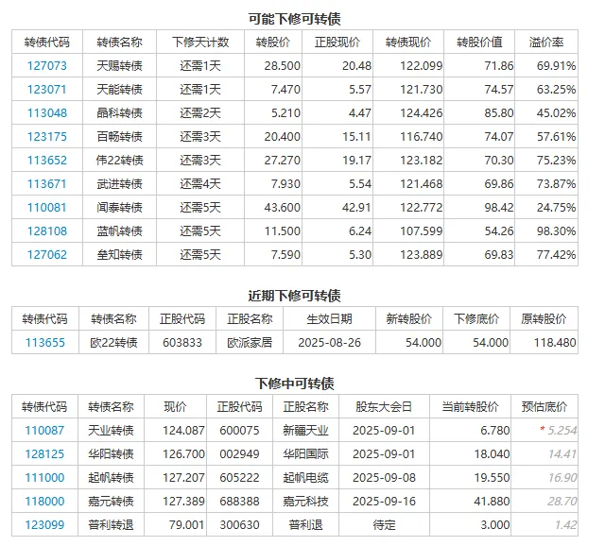The height and width of the screenshot is (546, 605).
Task: Select the 武进转债 name cell
Action: point(120,184)
